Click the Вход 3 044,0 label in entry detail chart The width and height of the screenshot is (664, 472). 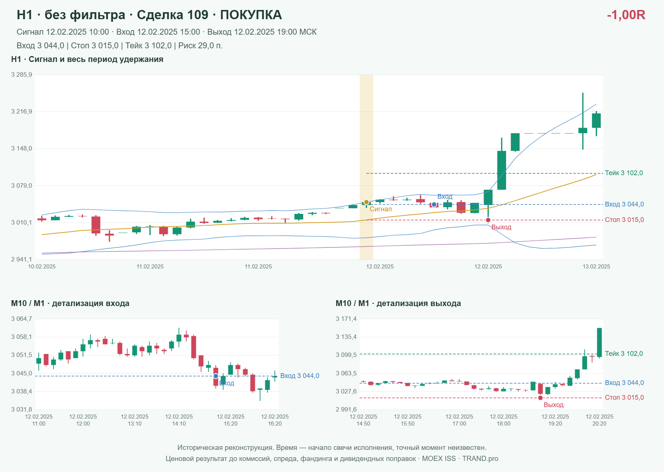300,376
